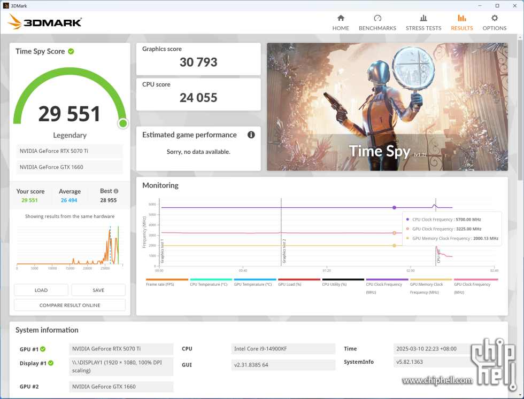The width and height of the screenshot is (524, 399).
Task: Toggle GPU Load (%) legend series
Action: tap(299, 283)
